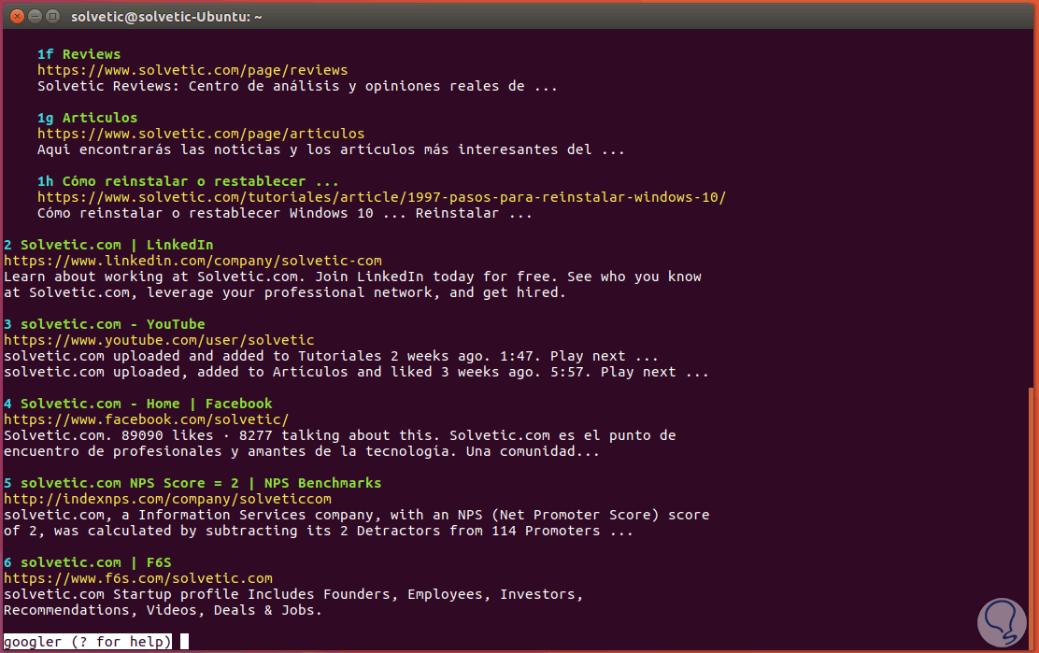Click the 'googler (? for help)' prompt label
Viewport: 1039px width, 653px height.
(x=88, y=642)
